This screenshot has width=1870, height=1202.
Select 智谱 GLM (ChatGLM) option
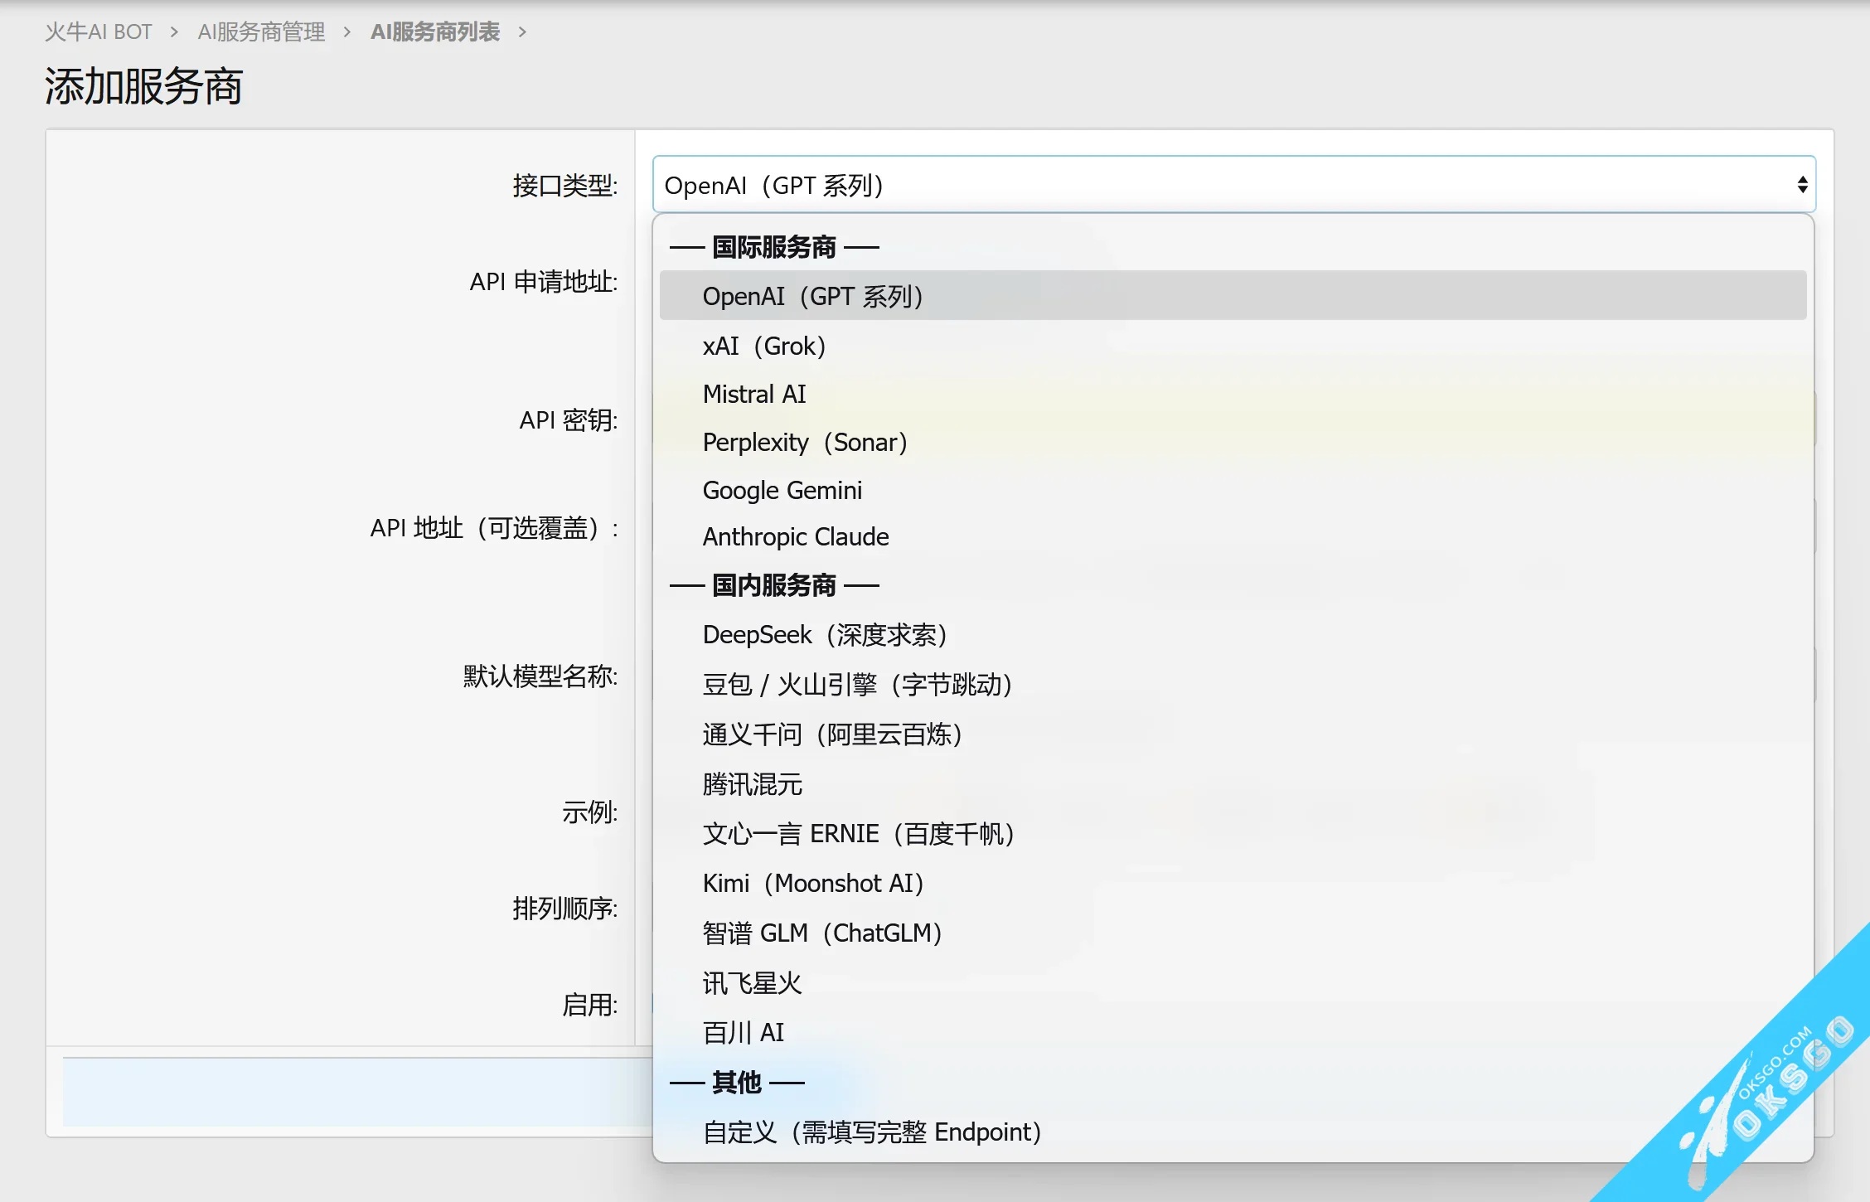pos(821,933)
